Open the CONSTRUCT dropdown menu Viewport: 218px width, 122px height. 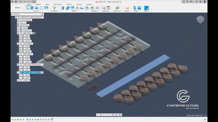[117, 11]
